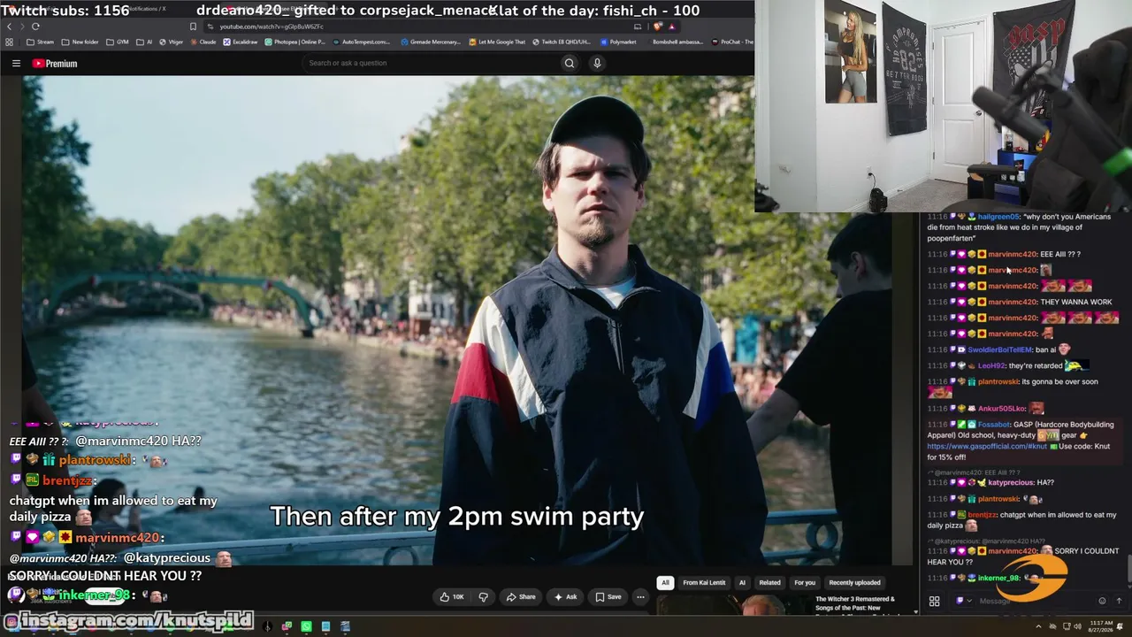The height and width of the screenshot is (637, 1132).
Task: Save the video to a playlist
Action: click(608, 597)
